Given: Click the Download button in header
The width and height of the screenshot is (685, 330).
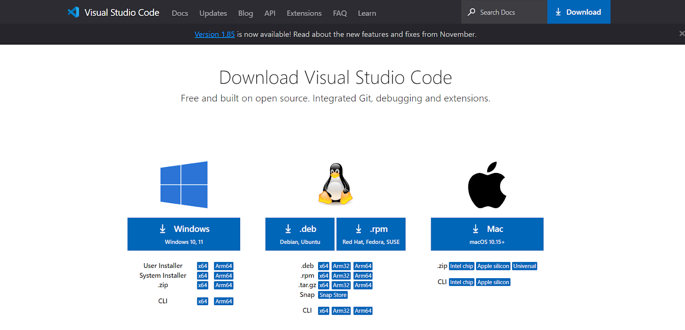Looking at the screenshot, I should (579, 12).
